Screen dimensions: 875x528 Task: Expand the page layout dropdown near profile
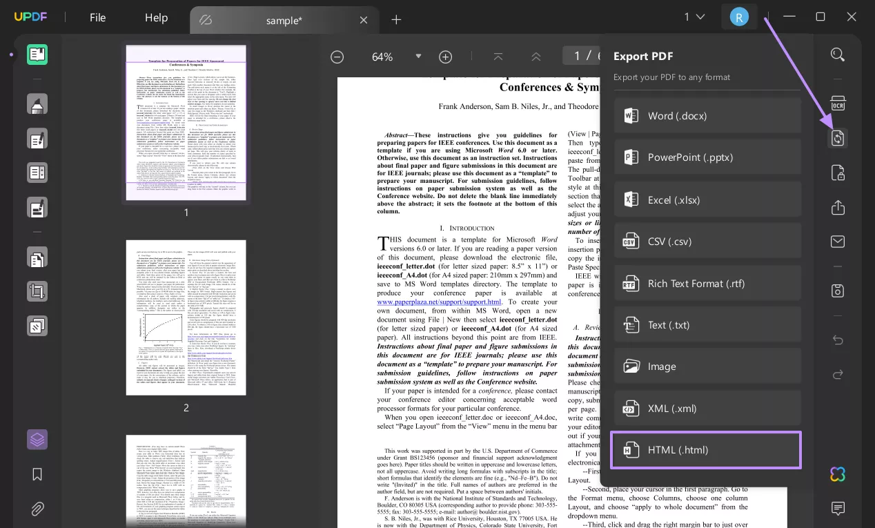pyautogui.click(x=695, y=17)
